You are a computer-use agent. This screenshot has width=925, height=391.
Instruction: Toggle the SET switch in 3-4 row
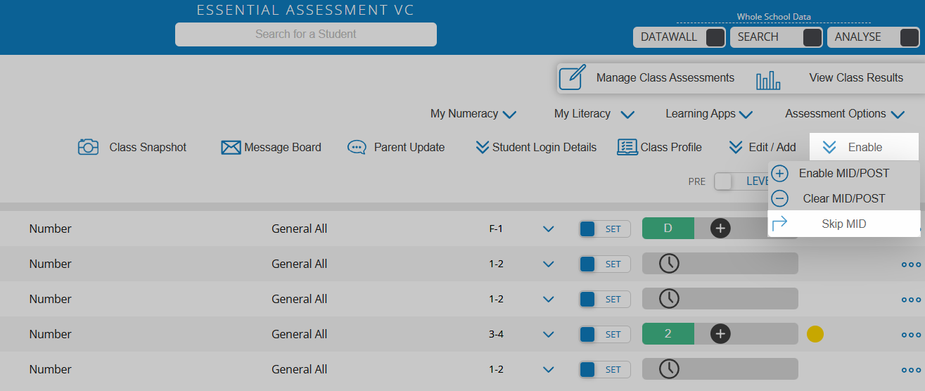pos(605,335)
